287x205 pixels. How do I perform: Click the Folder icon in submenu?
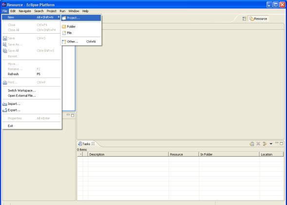coord(64,26)
